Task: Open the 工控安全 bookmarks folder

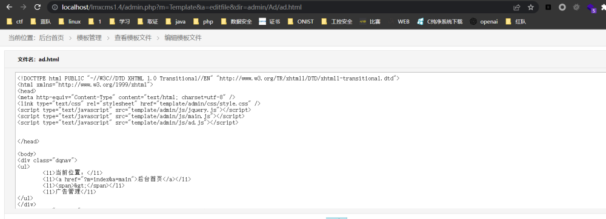Action: [336, 22]
